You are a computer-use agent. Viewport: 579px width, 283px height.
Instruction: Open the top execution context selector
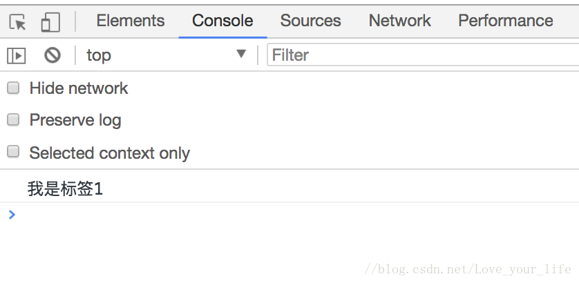pyautogui.click(x=166, y=55)
